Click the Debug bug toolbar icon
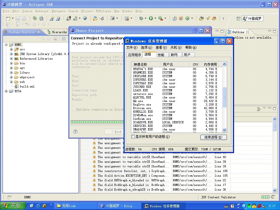 click(x=141, y=18)
